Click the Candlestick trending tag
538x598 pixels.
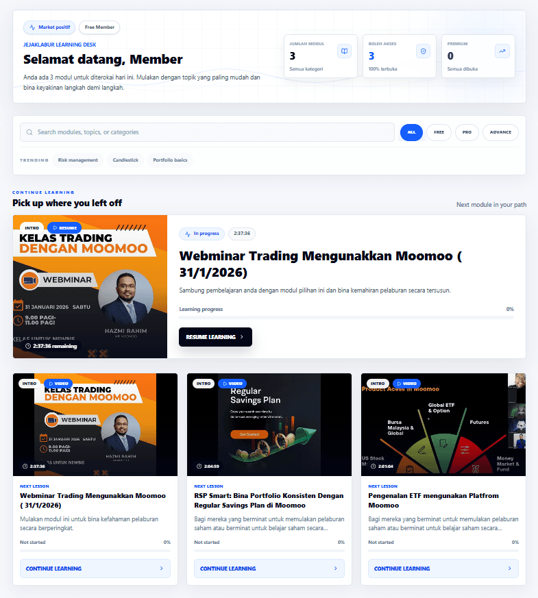point(125,160)
